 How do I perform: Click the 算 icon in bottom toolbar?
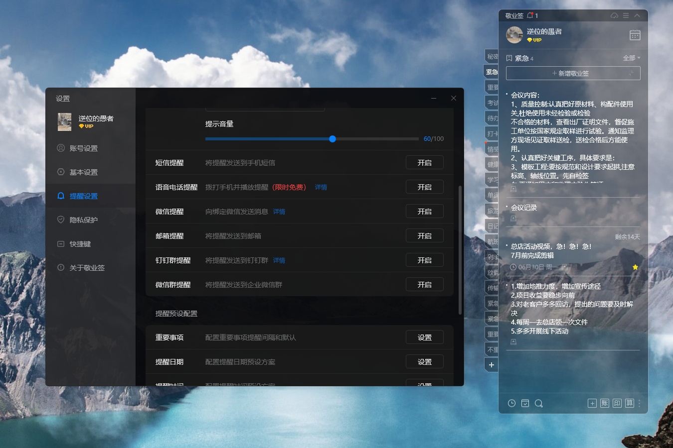(x=630, y=403)
